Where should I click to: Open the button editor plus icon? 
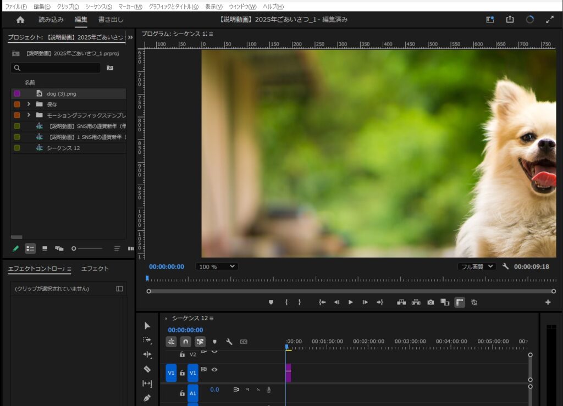pyautogui.click(x=548, y=302)
